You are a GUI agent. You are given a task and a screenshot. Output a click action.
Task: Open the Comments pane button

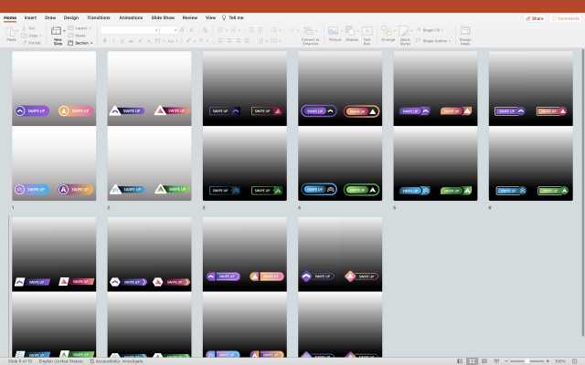point(565,17)
